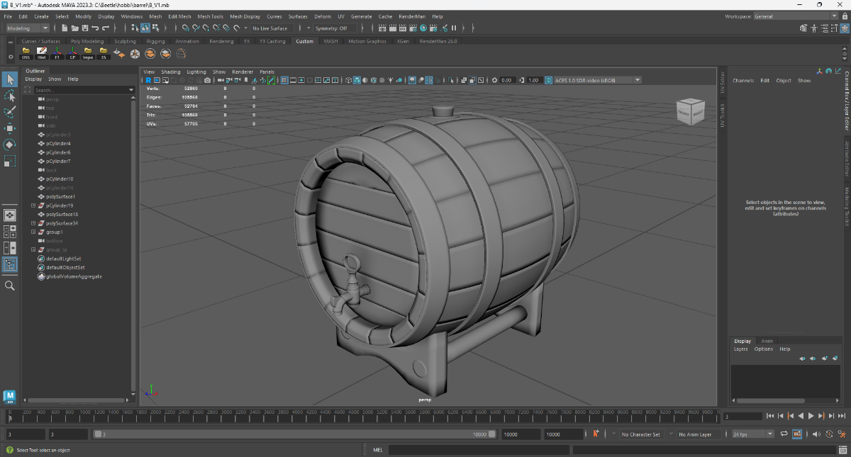Click the FT shelf button

[x=57, y=54]
